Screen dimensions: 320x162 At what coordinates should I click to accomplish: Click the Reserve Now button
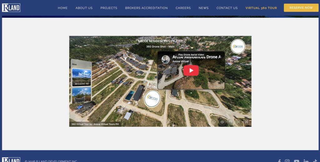click(301, 8)
